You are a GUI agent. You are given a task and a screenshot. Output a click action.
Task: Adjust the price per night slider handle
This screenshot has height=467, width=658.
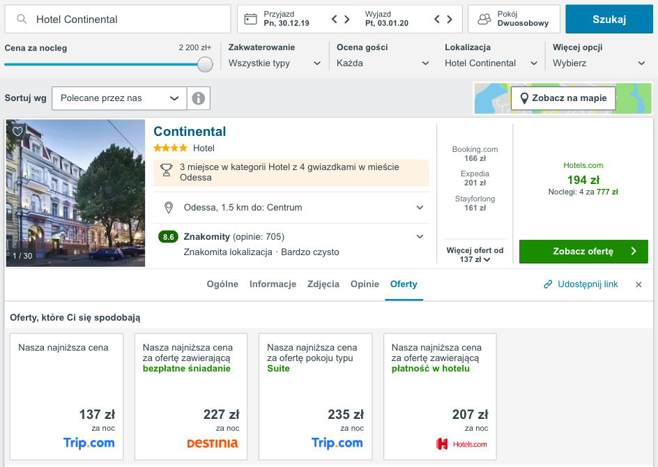[205, 65]
